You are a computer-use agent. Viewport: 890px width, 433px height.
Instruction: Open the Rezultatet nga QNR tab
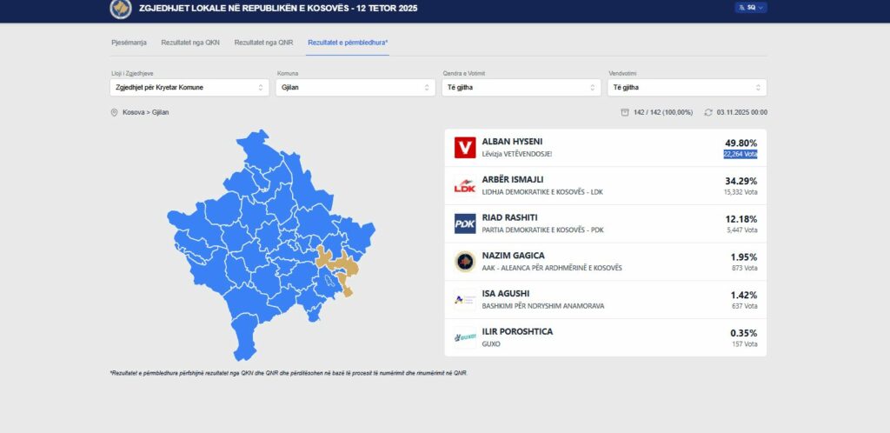coord(263,42)
